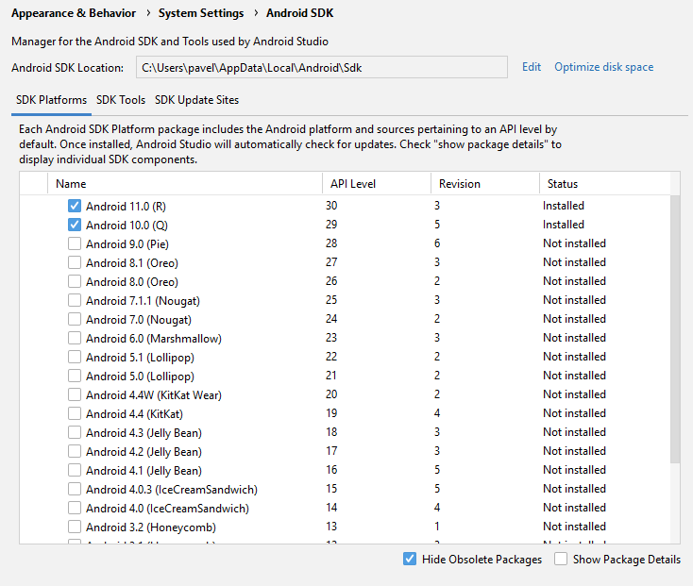Image resolution: width=693 pixels, height=586 pixels.
Task: Check the Android 4.3 (Jelly Bean) checkbox
Action: click(75, 432)
